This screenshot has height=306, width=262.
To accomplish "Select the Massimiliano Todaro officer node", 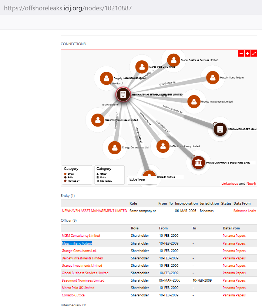I will pos(213,77).
